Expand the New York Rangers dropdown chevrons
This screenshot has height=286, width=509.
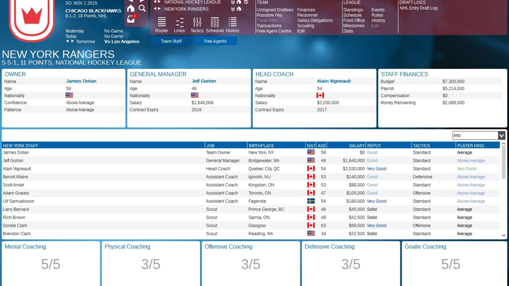(233, 9)
